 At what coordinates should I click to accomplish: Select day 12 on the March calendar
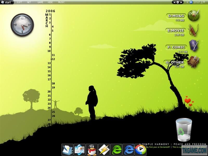(x=53, y=59)
